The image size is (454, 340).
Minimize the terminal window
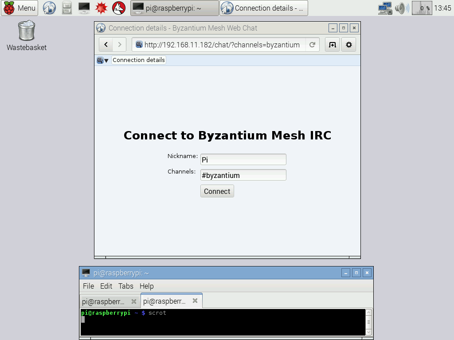pos(346,273)
